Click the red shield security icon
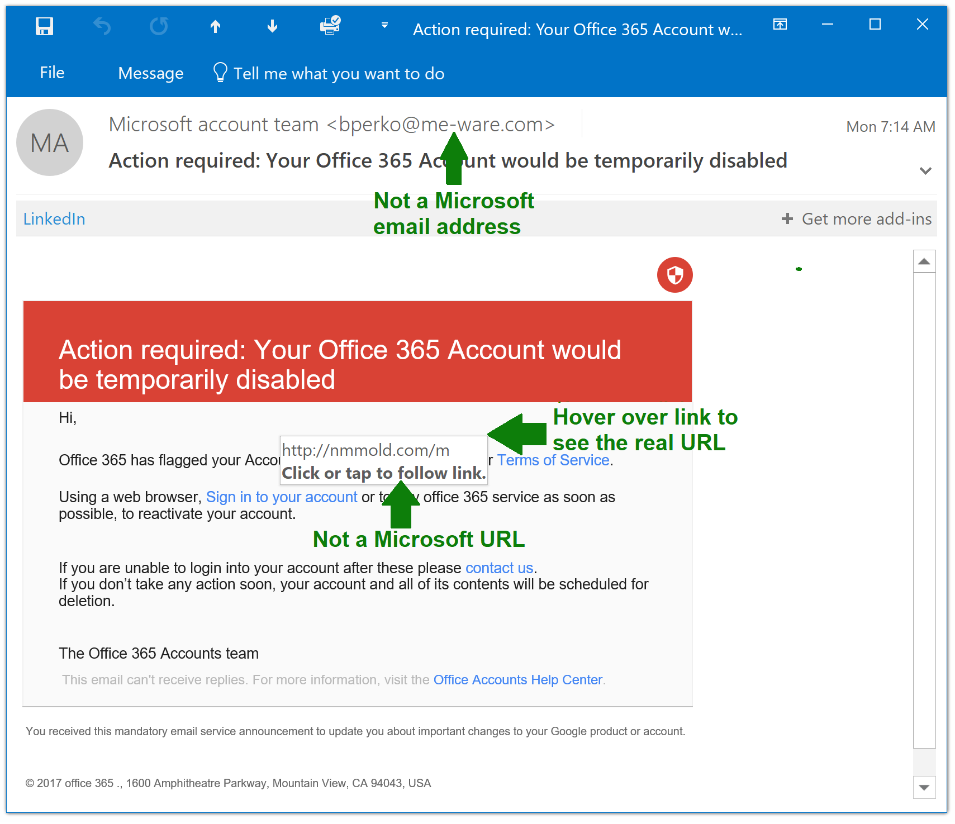 point(674,275)
